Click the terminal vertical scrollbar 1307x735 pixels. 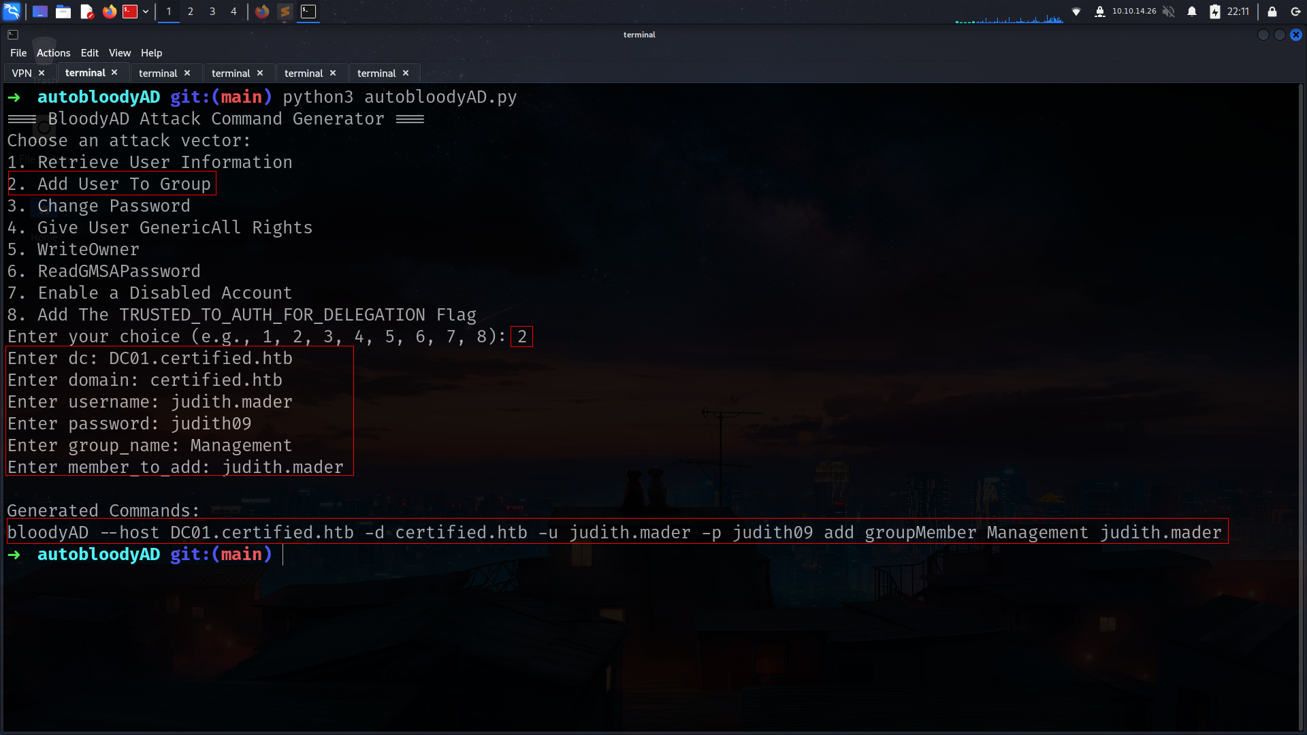click(x=1302, y=407)
